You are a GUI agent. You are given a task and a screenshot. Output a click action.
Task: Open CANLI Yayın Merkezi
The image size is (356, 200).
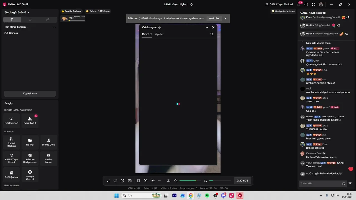279,4
